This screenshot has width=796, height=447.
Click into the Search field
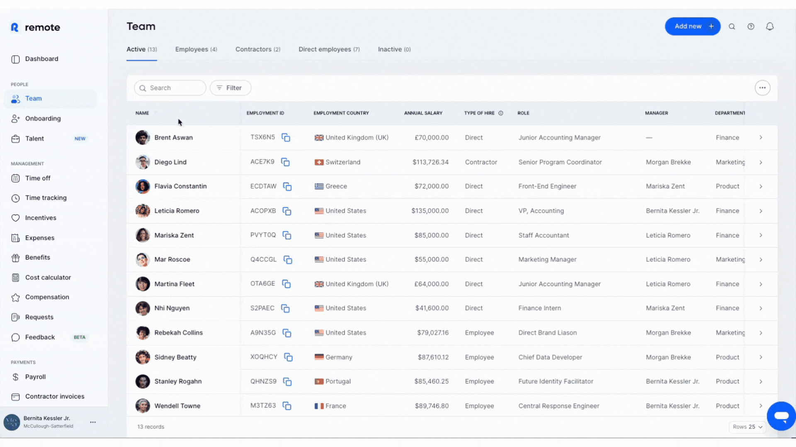tap(170, 88)
